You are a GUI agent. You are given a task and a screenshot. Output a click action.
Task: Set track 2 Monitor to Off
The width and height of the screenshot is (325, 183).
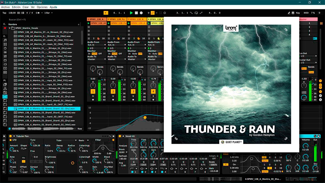tap(120, 54)
